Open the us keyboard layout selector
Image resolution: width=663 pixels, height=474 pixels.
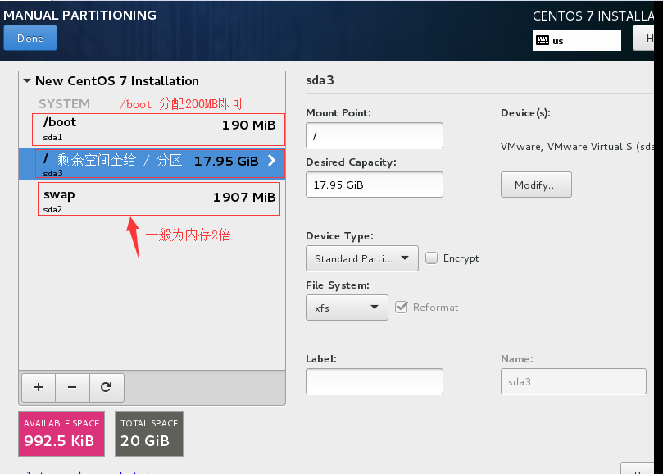577,40
